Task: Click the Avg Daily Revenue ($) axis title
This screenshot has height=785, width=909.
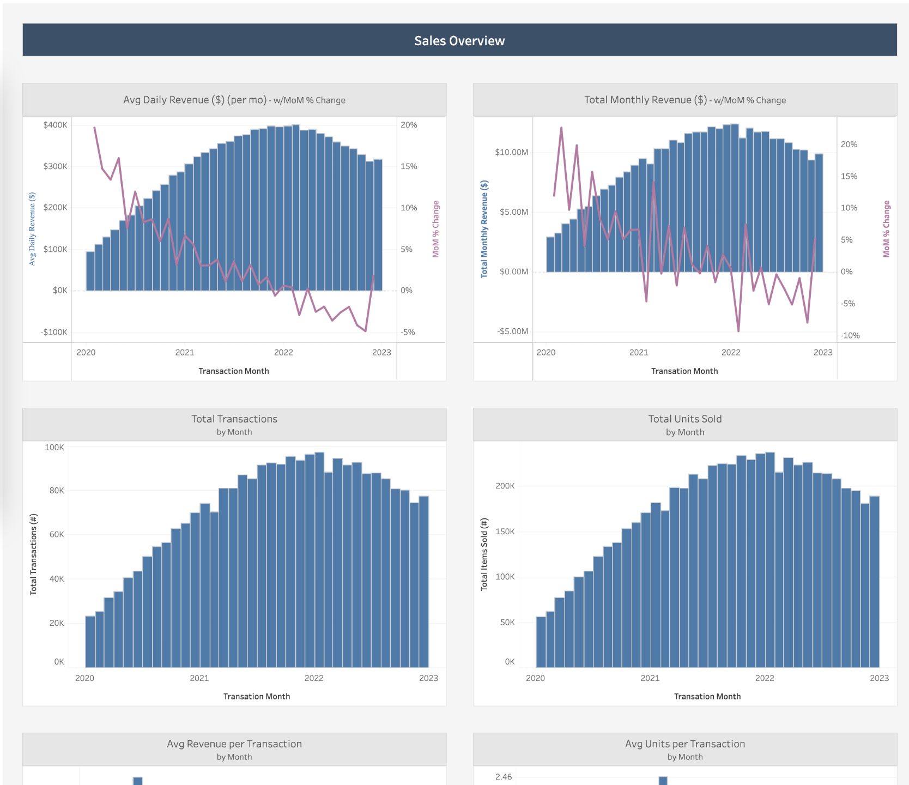Action: tap(32, 227)
